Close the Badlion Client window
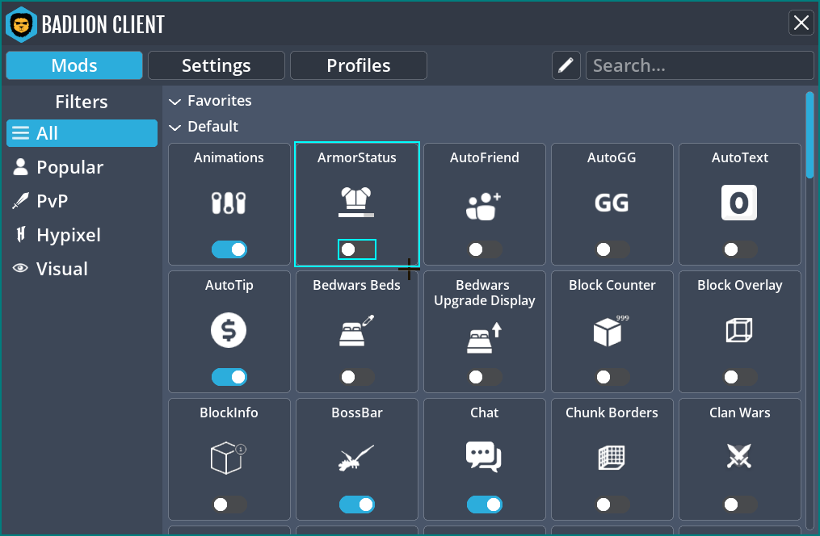The image size is (820, 536). point(801,23)
